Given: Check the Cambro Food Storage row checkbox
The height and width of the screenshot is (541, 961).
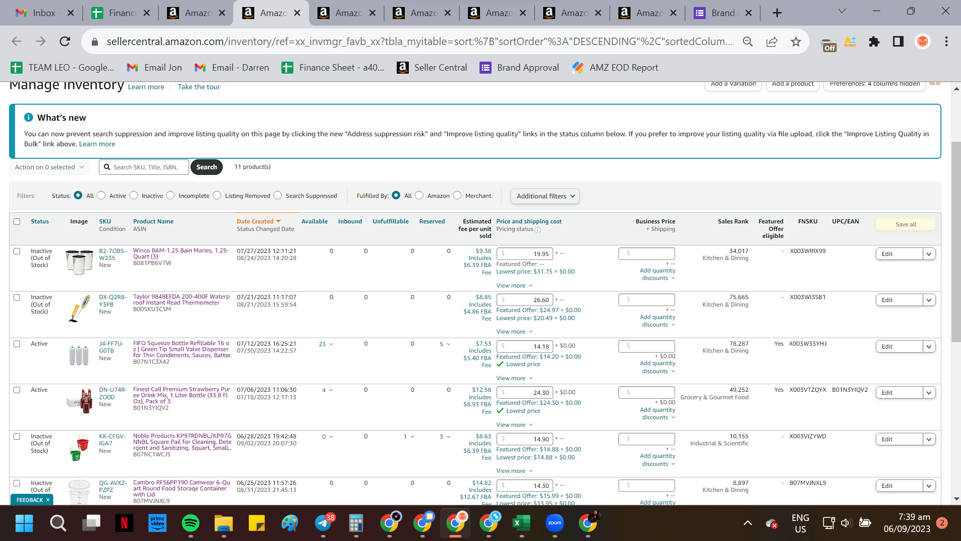Looking at the screenshot, I should click(17, 483).
